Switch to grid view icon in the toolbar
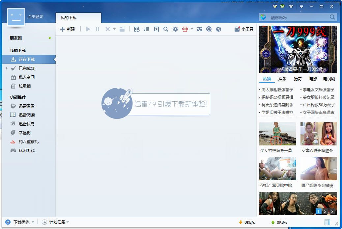Viewport: 342px width, 229px height. pos(137,29)
